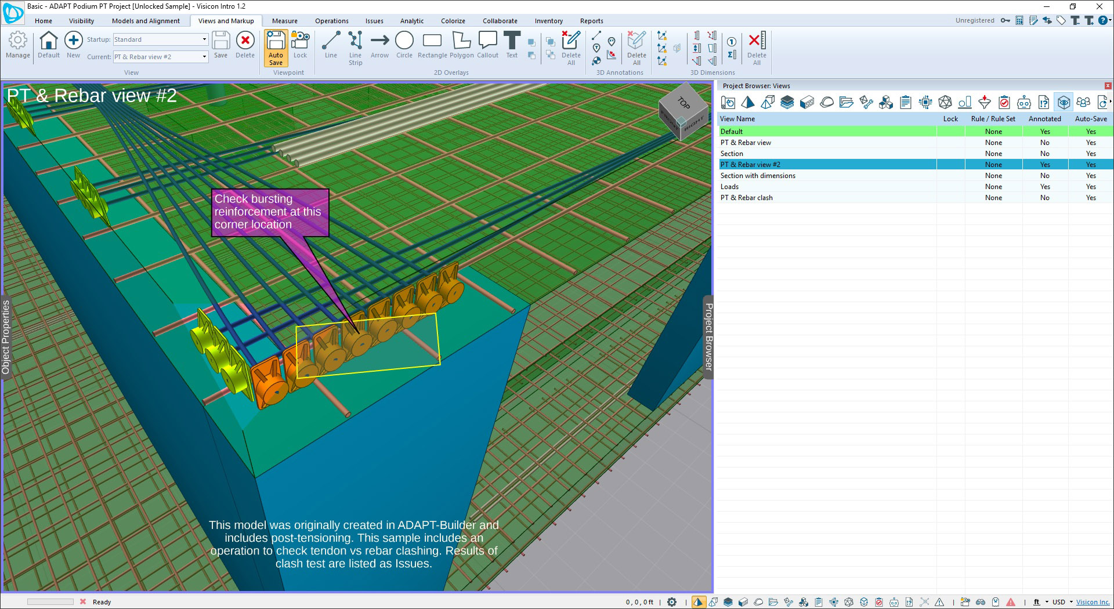Create a New view with plus icon
The image size is (1114, 609).
coord(73,45)
